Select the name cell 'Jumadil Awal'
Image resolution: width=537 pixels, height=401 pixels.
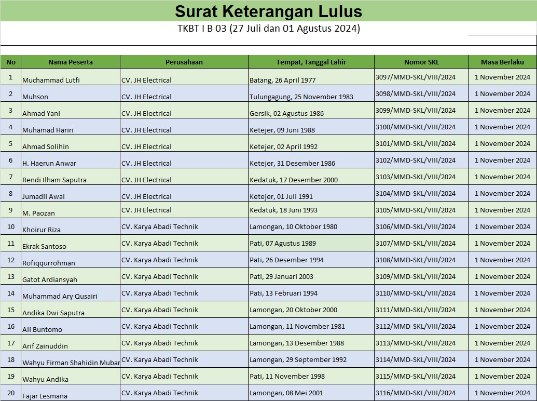pyautogui.click(x=71, y=193)
